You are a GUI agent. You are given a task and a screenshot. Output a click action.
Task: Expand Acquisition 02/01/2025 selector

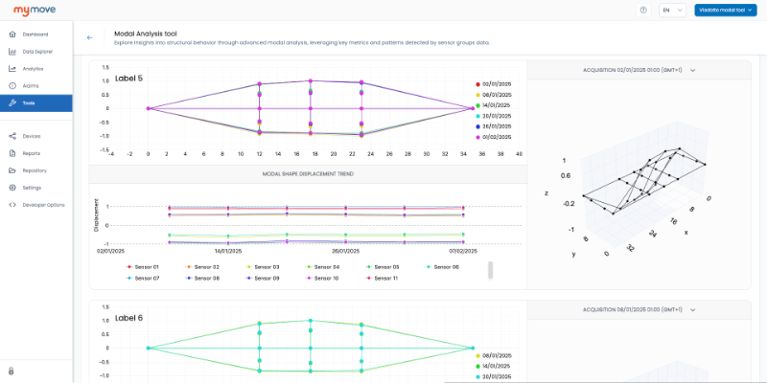tap(639, 70)
